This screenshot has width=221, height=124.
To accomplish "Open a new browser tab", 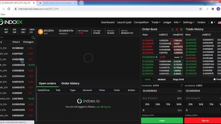I will 40,3.
